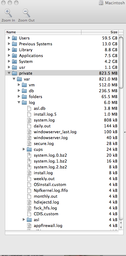
Task: Sort by the Name column header
Action: (43, 32)
